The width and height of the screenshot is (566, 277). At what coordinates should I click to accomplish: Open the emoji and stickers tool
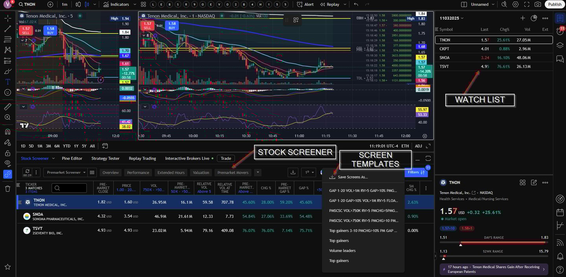7,92
